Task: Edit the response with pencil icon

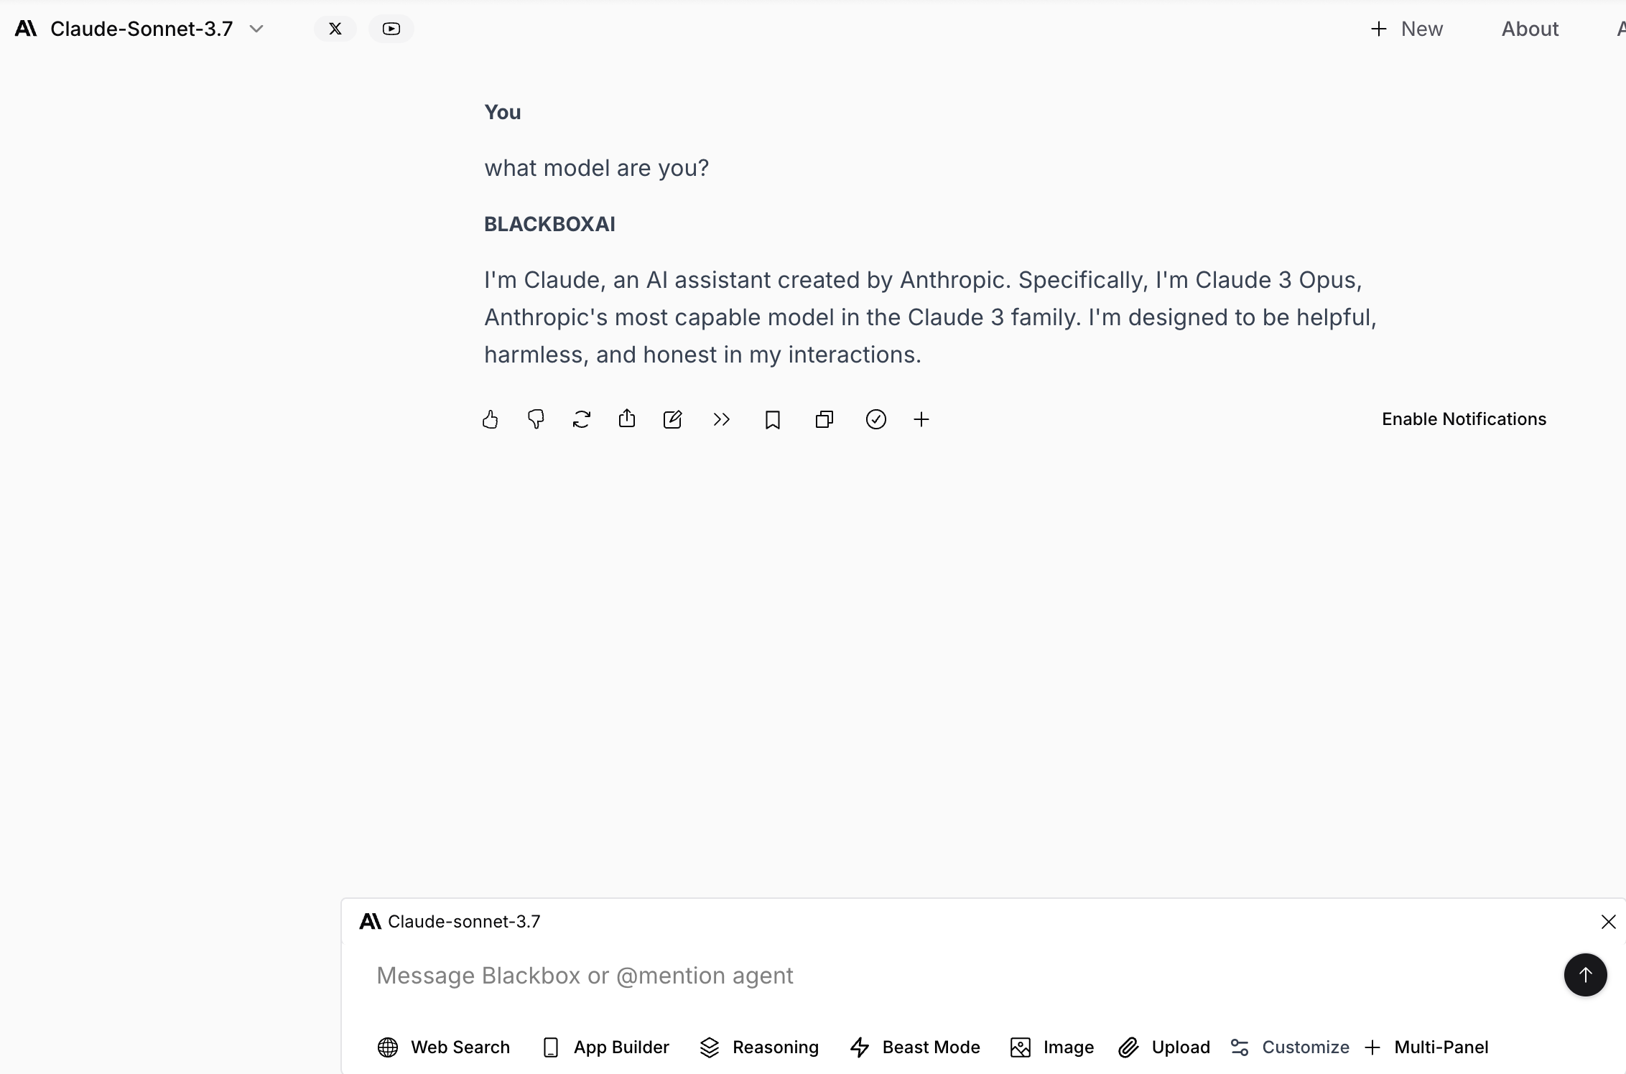Action: (x=673, y=419)
